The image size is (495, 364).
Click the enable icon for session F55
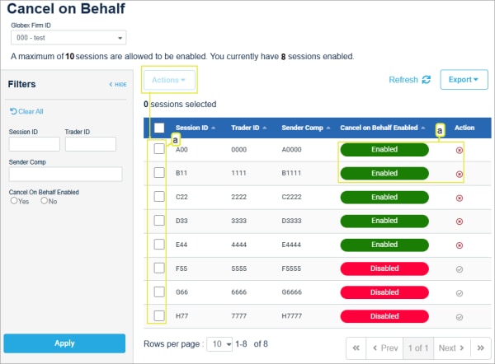click(460, 269)
